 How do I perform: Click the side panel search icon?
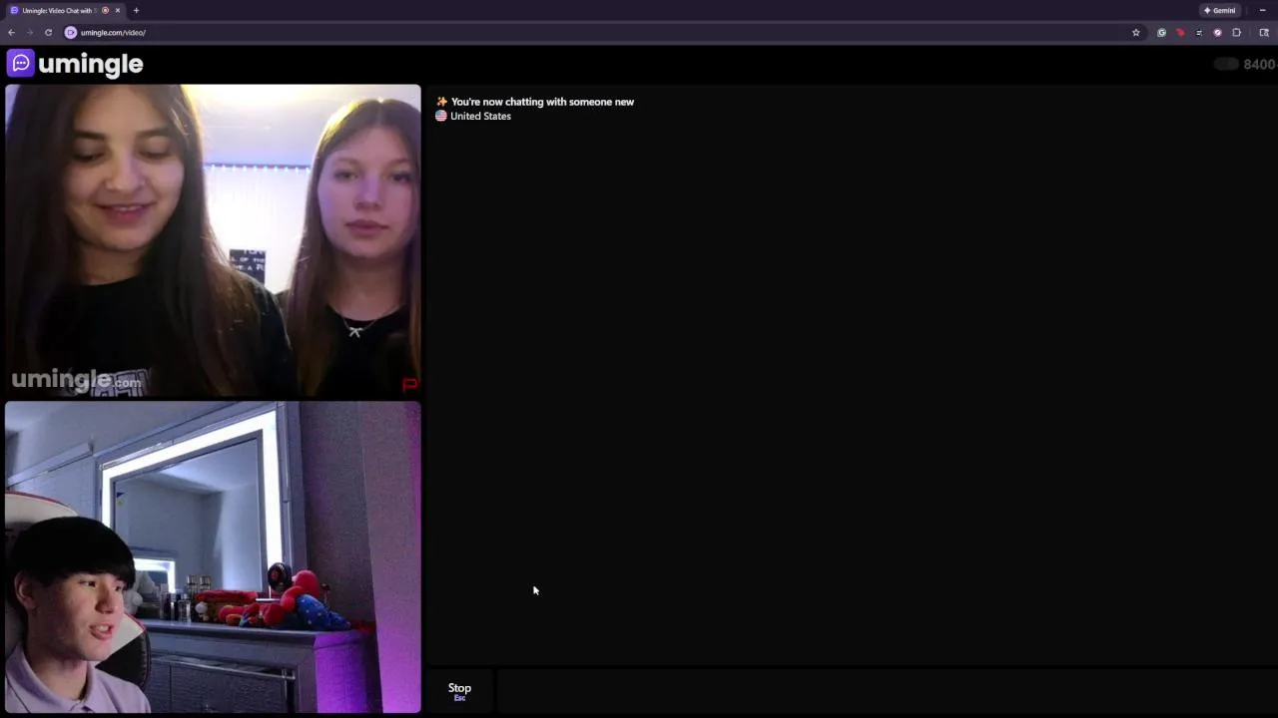tap(1264, 32)
